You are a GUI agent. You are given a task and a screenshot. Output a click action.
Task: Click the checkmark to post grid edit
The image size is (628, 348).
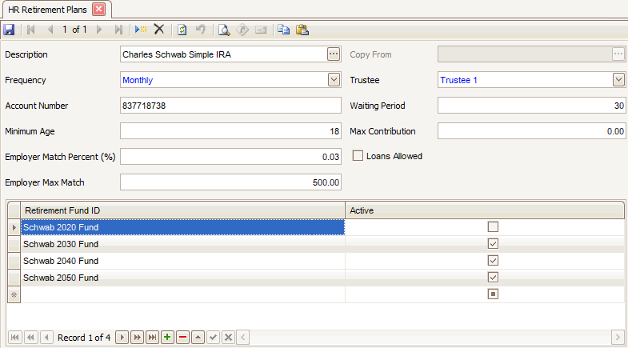(x=213, y=337)
